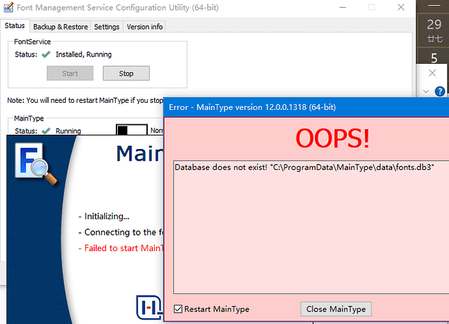Viewport: 449px width, 324px height.
Task: Stop the FontService
Action: click(x=126, y=74)
